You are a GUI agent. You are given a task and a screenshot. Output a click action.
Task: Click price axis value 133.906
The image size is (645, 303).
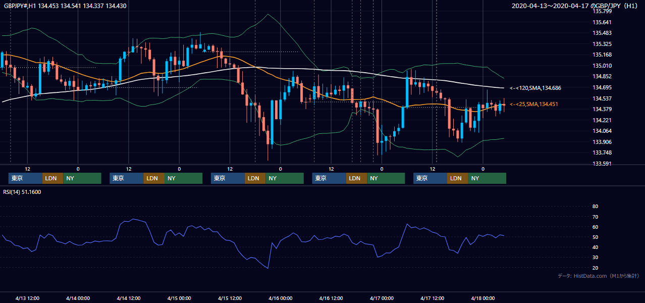tap(602, 142)
